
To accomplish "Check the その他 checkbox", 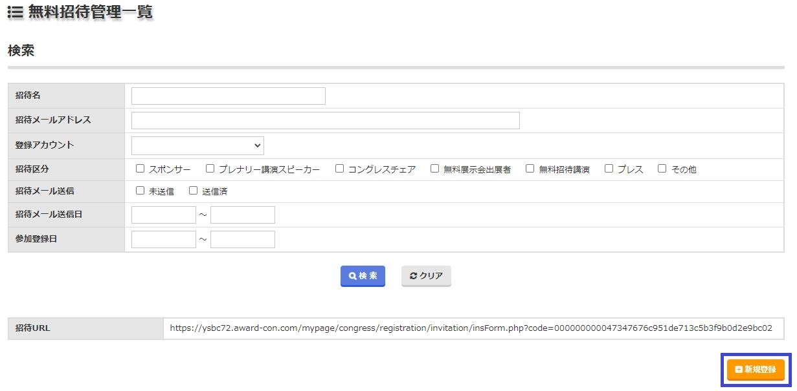I will coord(662,169).
